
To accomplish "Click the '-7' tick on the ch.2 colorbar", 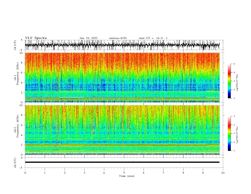I will [234, 151].
